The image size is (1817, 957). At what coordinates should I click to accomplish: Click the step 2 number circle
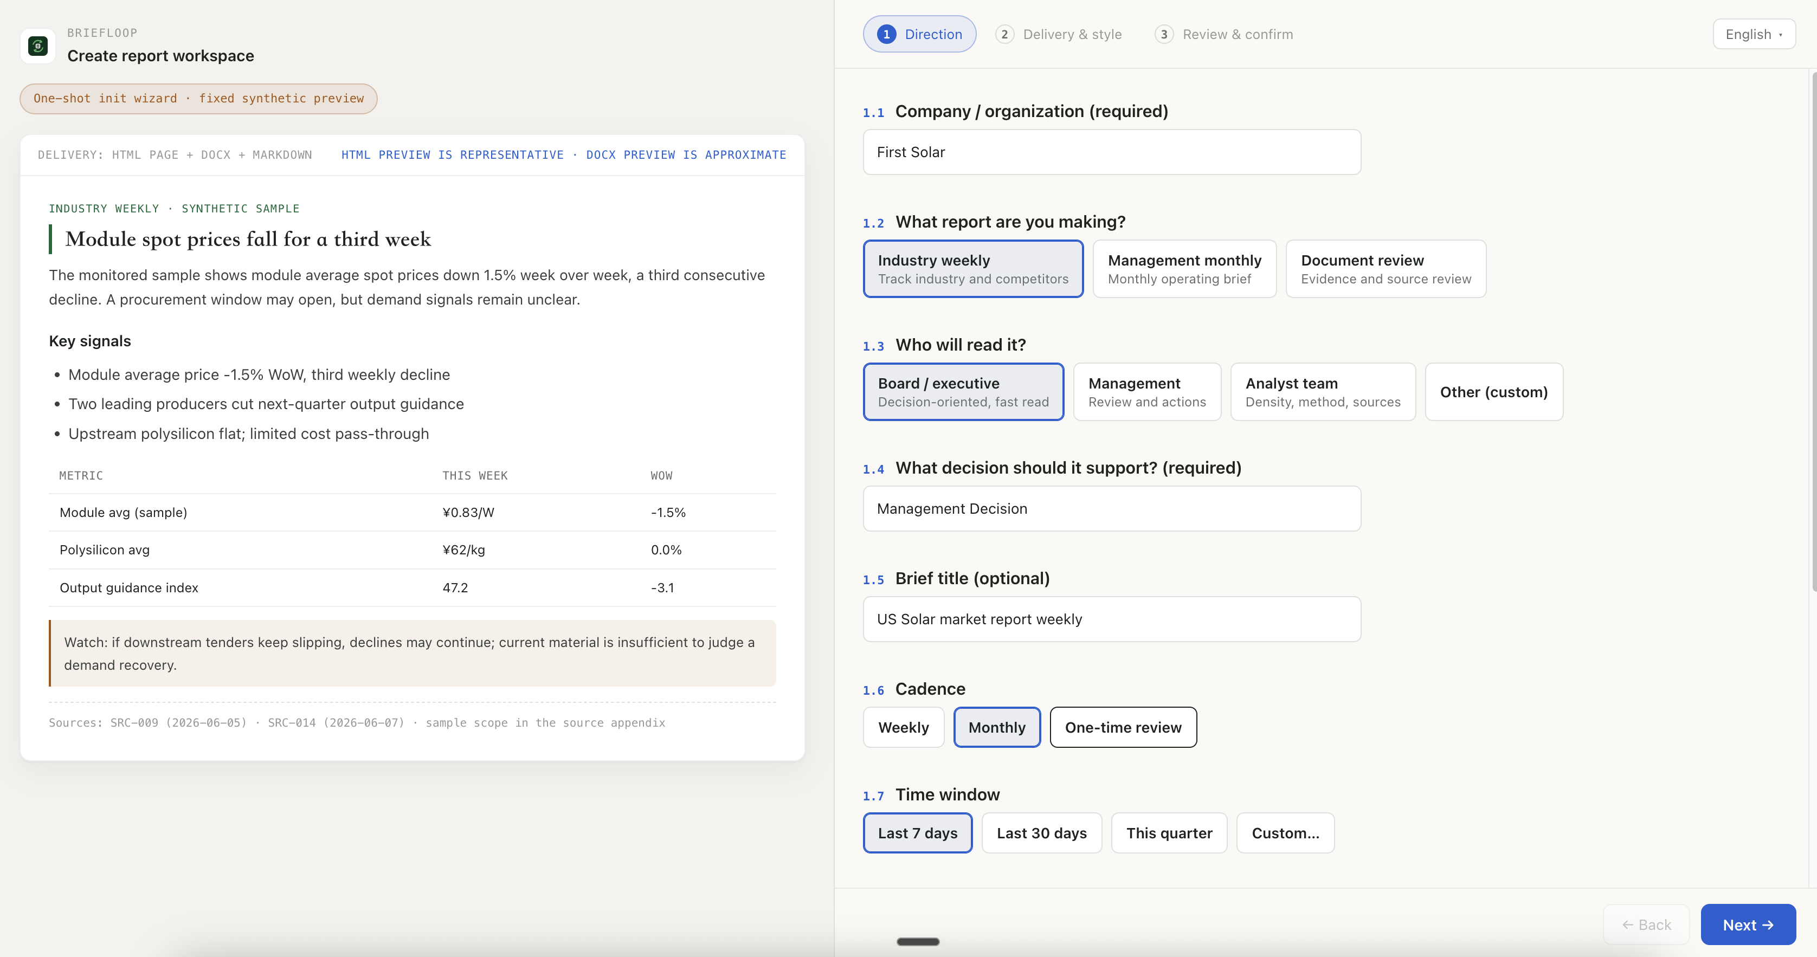pos(1004,34)
